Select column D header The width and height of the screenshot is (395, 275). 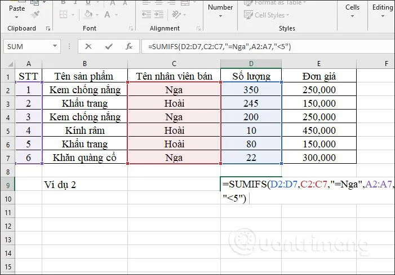(x=251, y=64)
